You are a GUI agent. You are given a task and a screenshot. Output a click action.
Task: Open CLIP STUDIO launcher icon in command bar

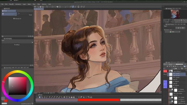[35, 7]
